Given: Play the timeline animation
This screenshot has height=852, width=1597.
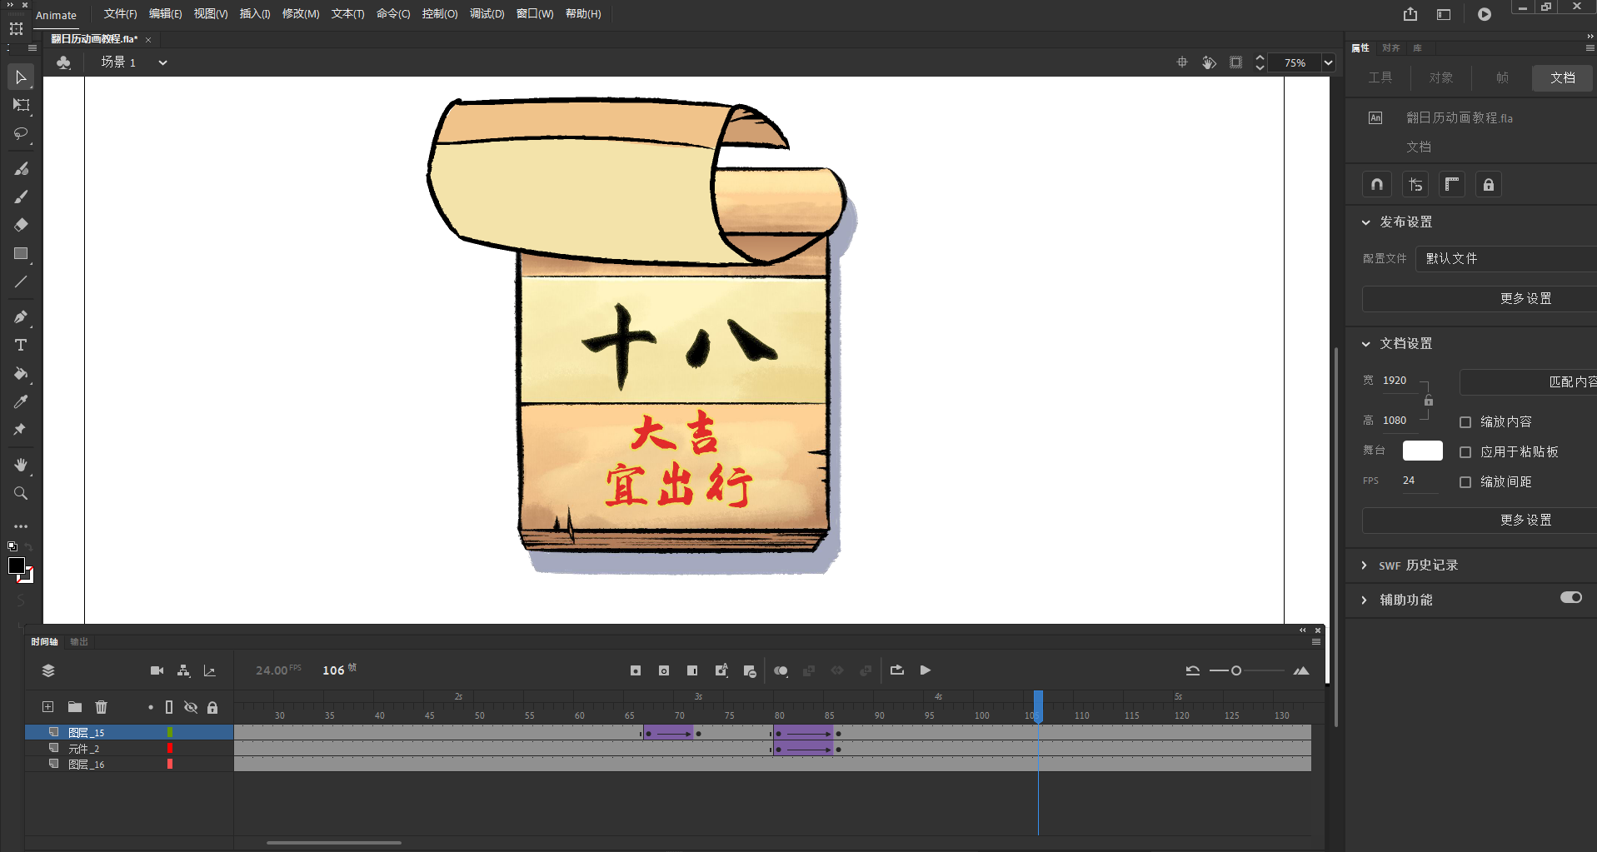Looking at the screenshot, I should (x=926, y=670).
